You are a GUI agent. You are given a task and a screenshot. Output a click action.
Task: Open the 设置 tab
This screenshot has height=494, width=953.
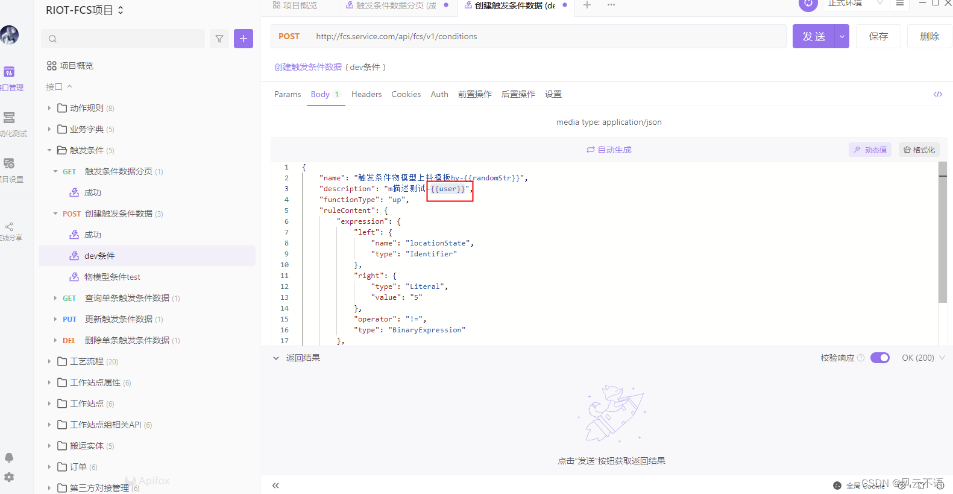(553, 94)
